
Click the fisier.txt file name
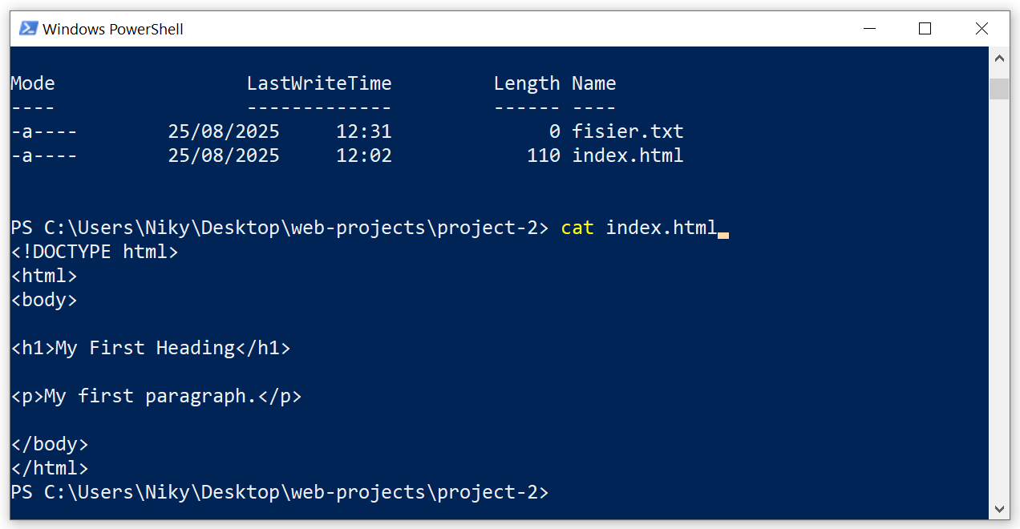(x=628, y=131)
